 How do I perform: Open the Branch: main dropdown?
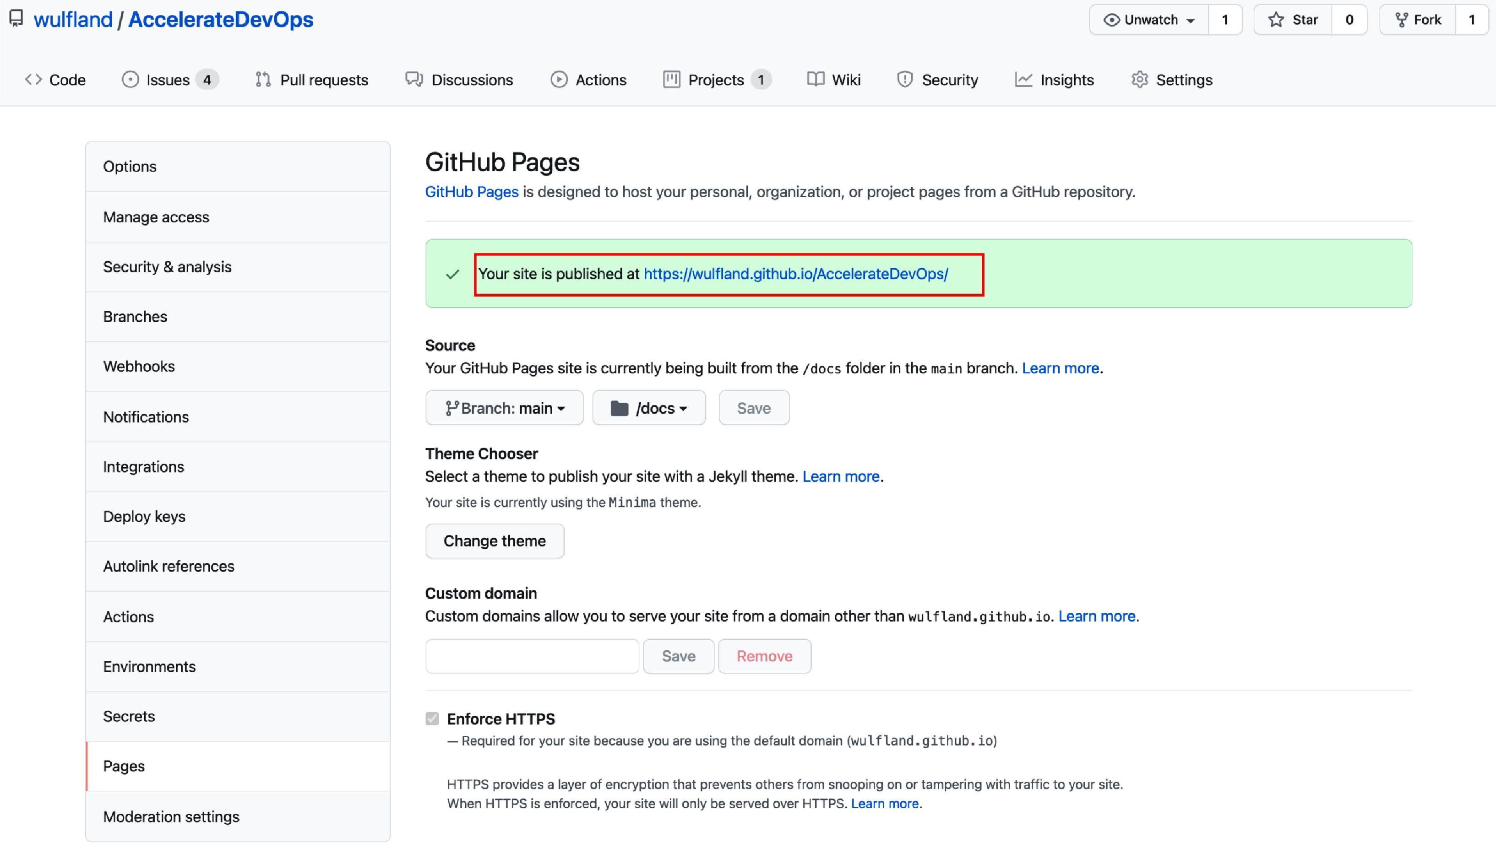coord(504,408)
